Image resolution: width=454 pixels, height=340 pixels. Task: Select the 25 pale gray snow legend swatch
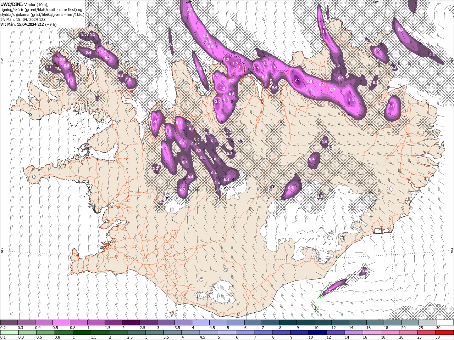tap(427, 323)
